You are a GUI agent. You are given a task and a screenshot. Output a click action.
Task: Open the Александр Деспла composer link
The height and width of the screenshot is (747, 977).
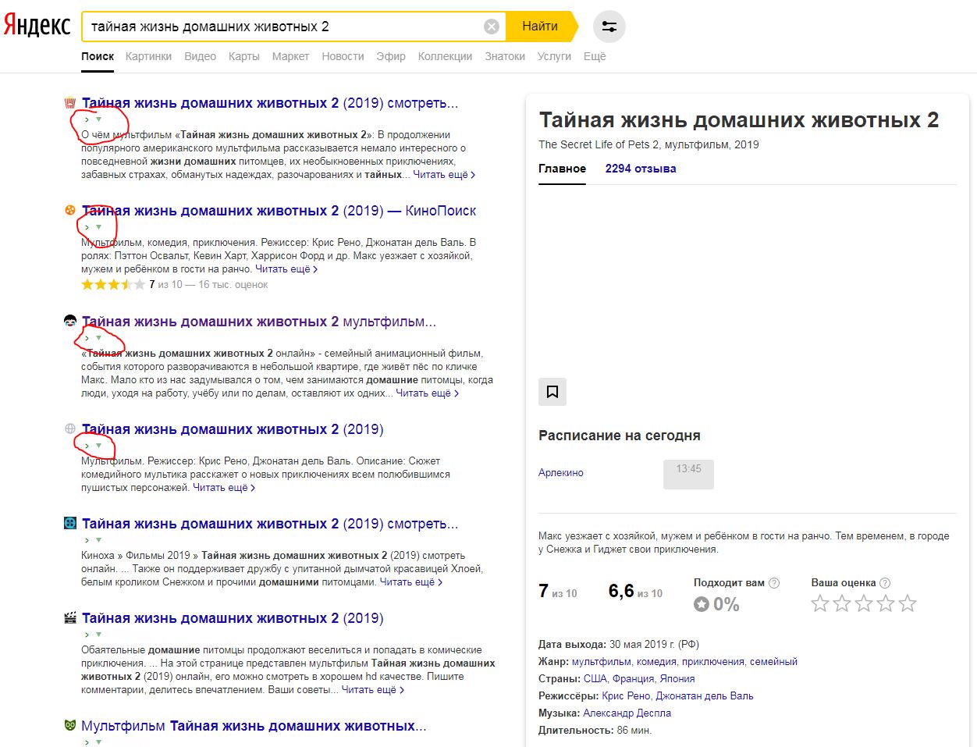[x=627, y=713]
